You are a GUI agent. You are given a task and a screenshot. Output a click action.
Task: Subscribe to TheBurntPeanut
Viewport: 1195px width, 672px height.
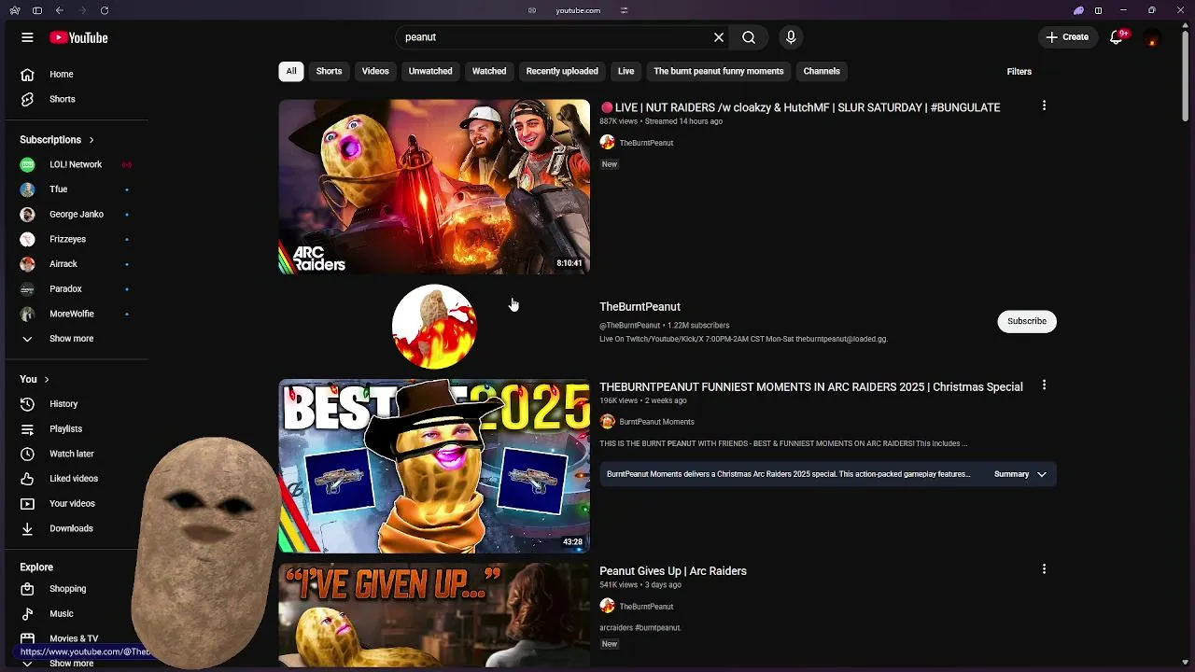[1027, 321]
